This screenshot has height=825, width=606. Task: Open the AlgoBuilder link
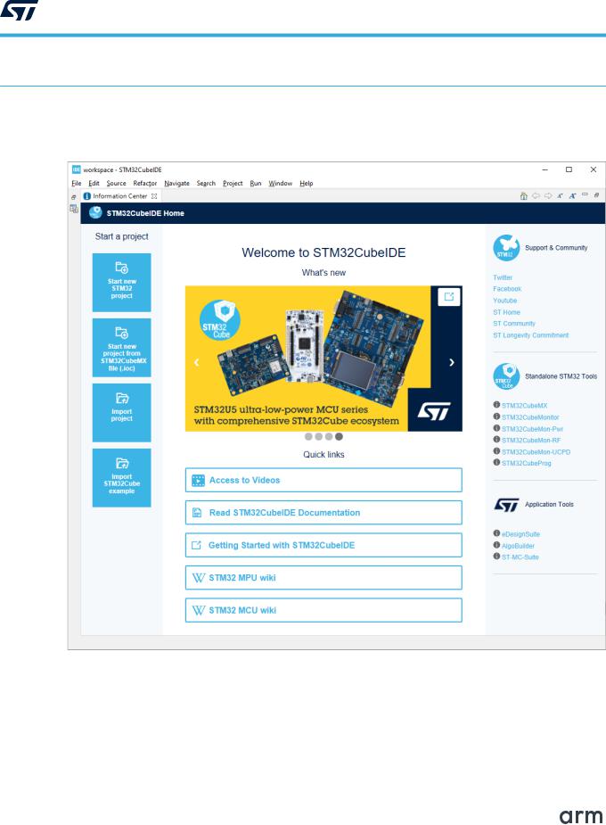coord(519,546)
